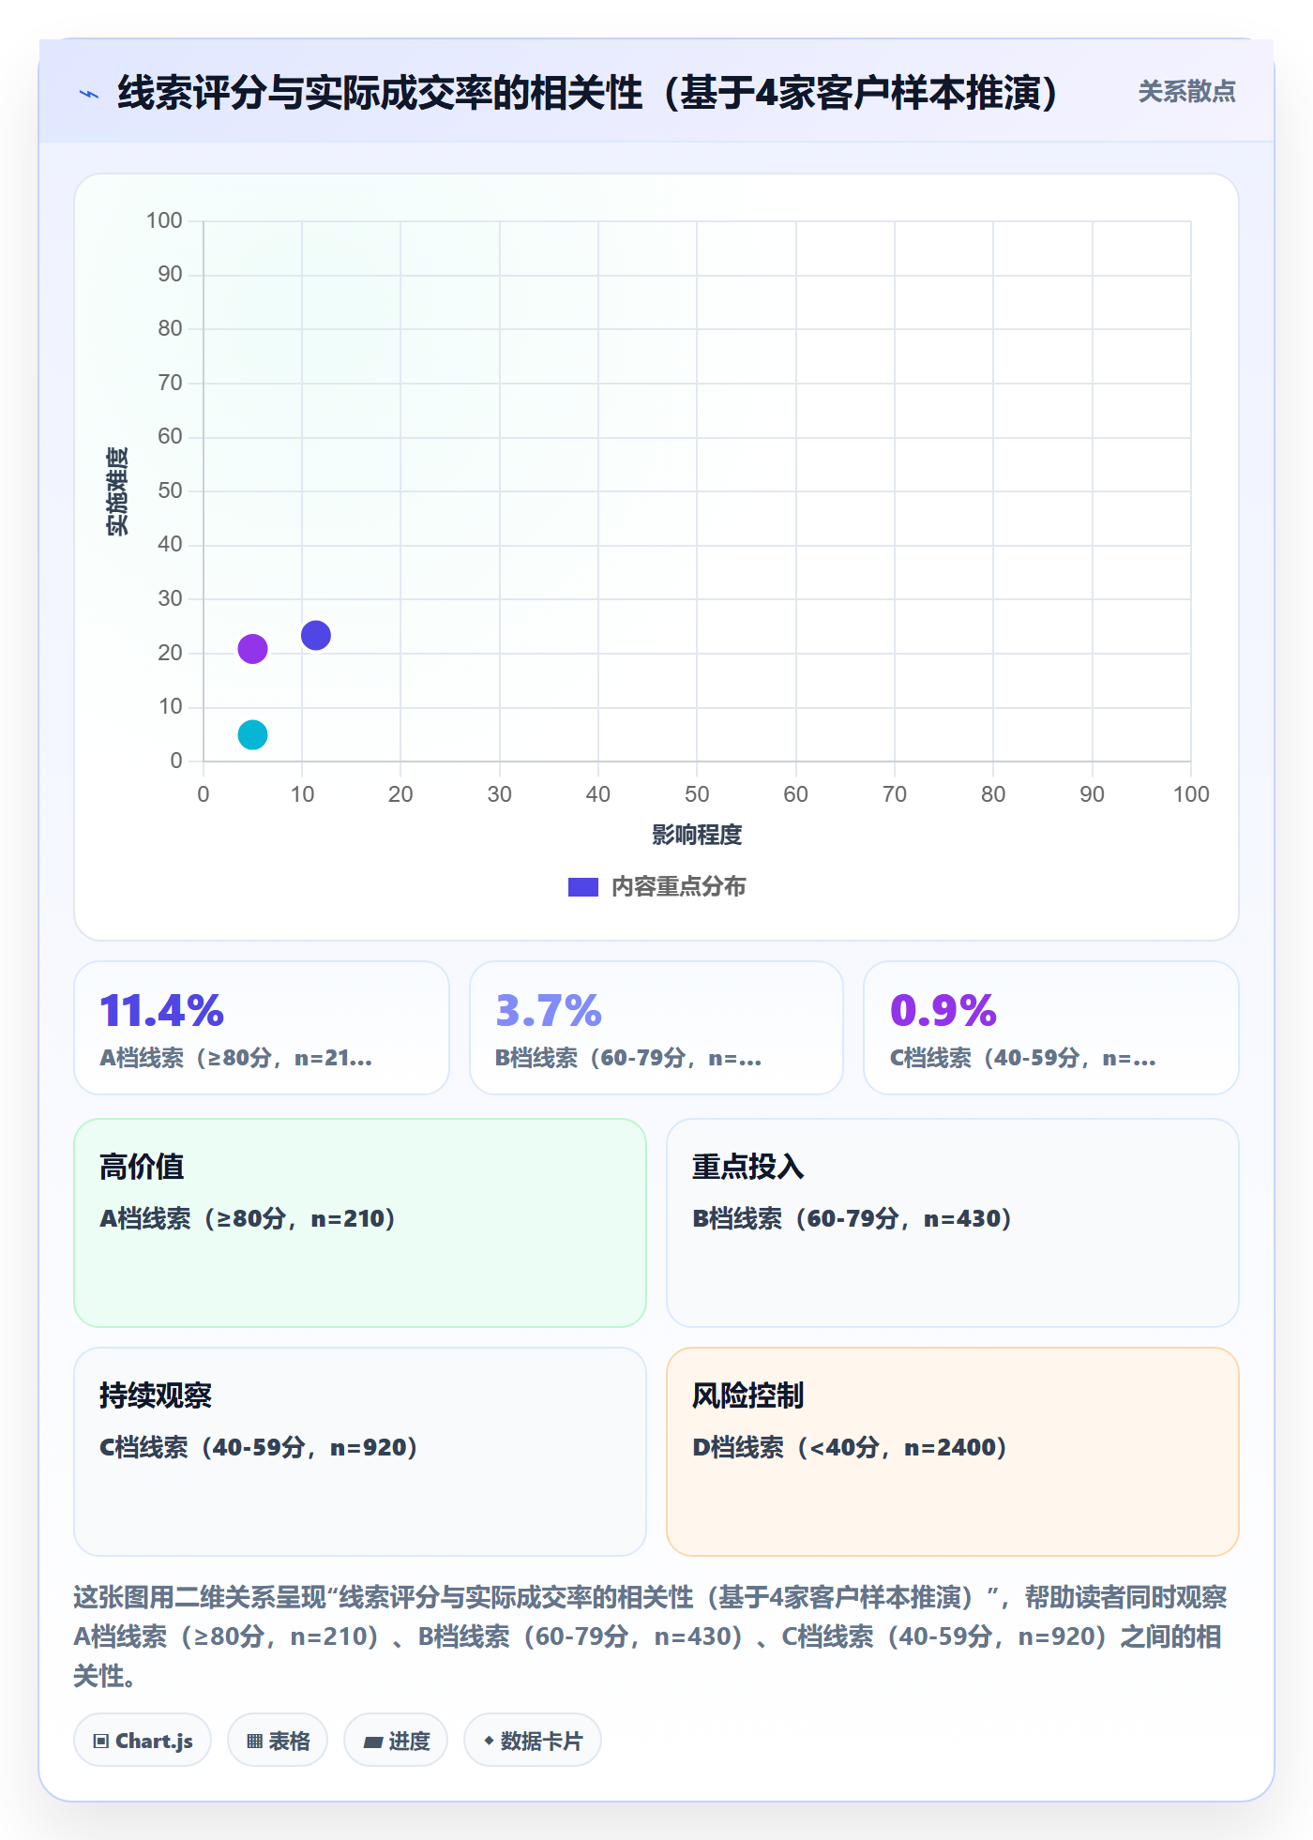Select the 风险控制 quadrant card
1313x1840 pixels.
click(x=953, y=1452)
